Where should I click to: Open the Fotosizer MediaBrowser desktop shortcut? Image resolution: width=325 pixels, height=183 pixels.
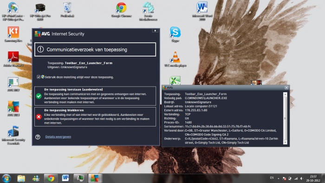[x=148, y=12]
